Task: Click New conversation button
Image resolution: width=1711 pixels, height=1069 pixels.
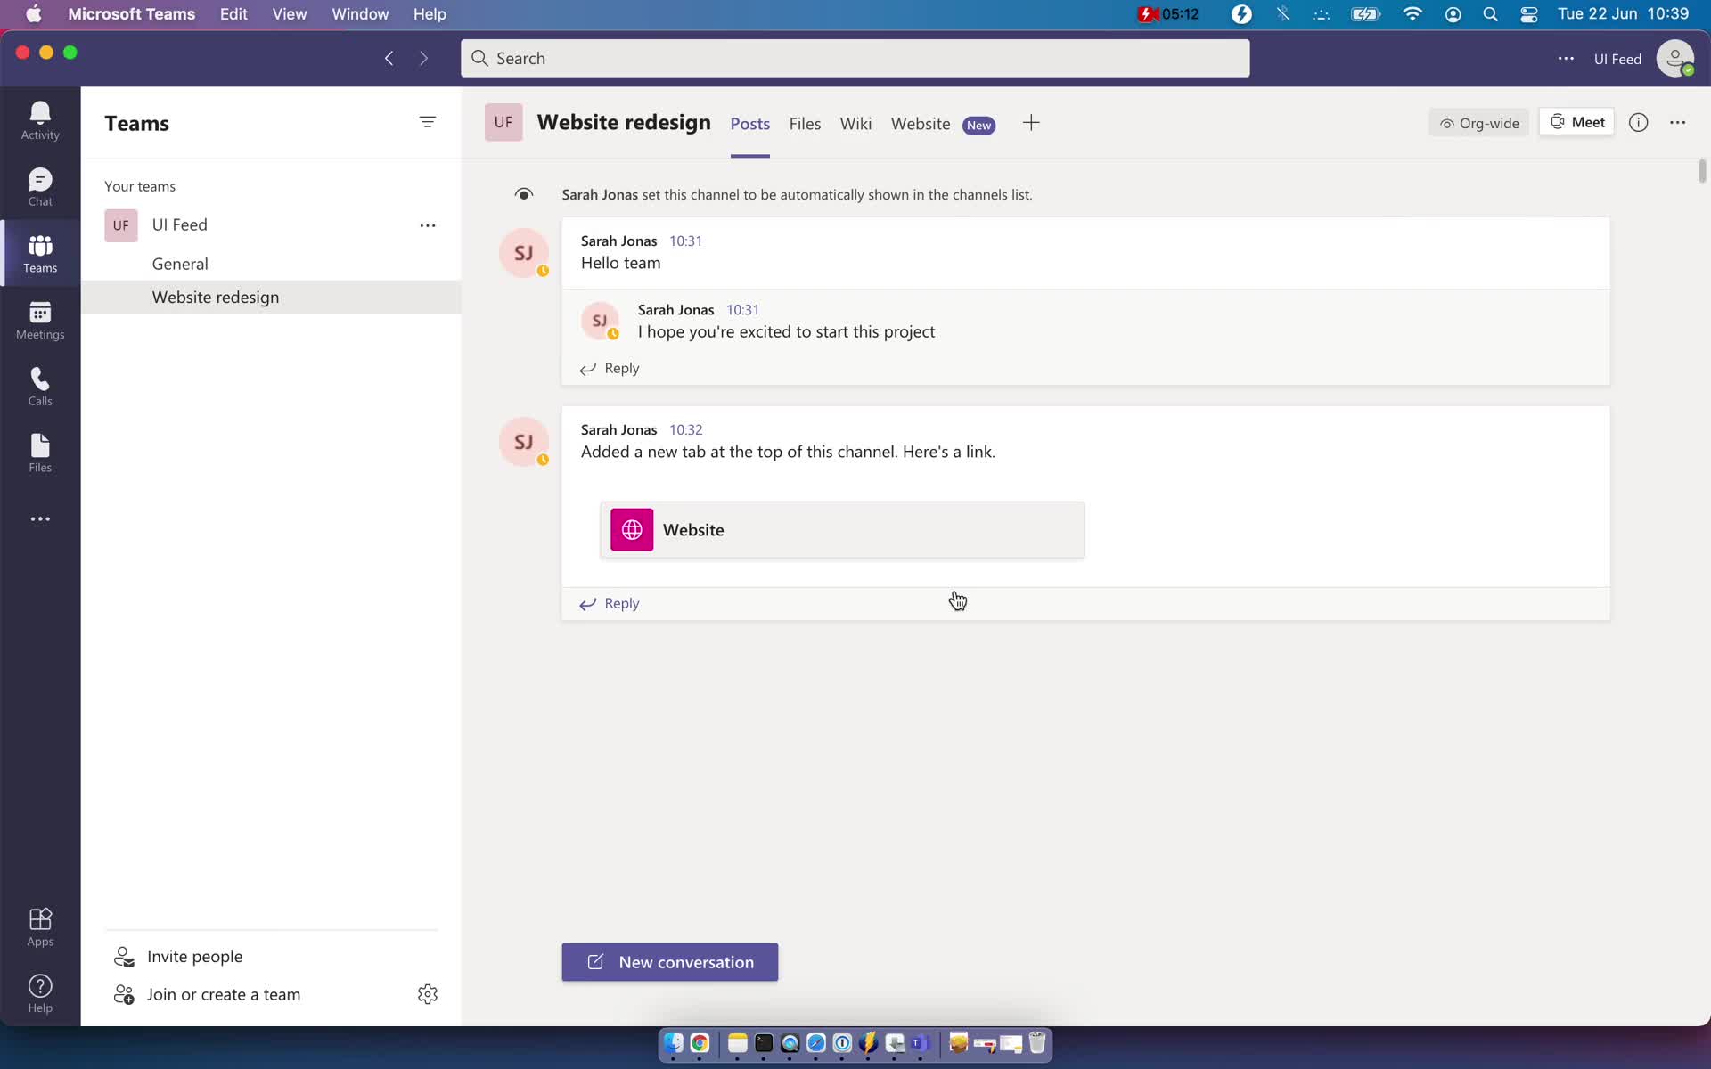Action: (669, 962)
